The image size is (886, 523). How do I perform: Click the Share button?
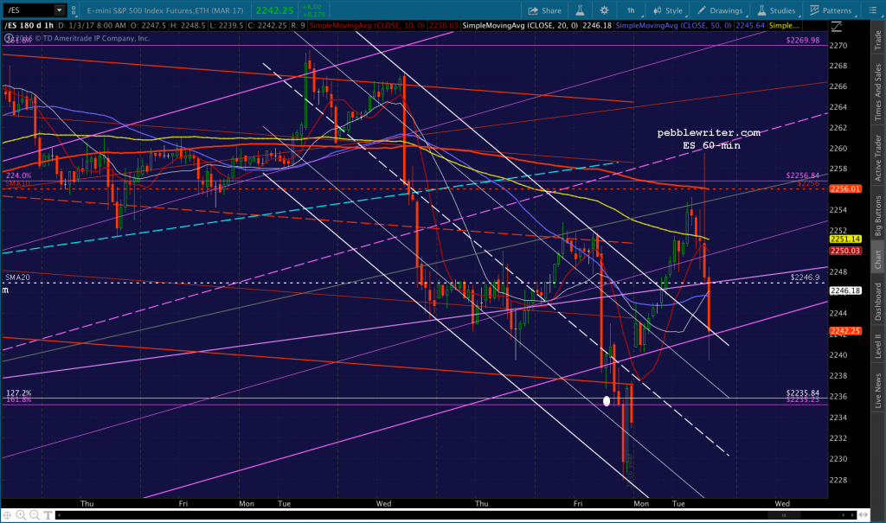(x=545, y=10)
